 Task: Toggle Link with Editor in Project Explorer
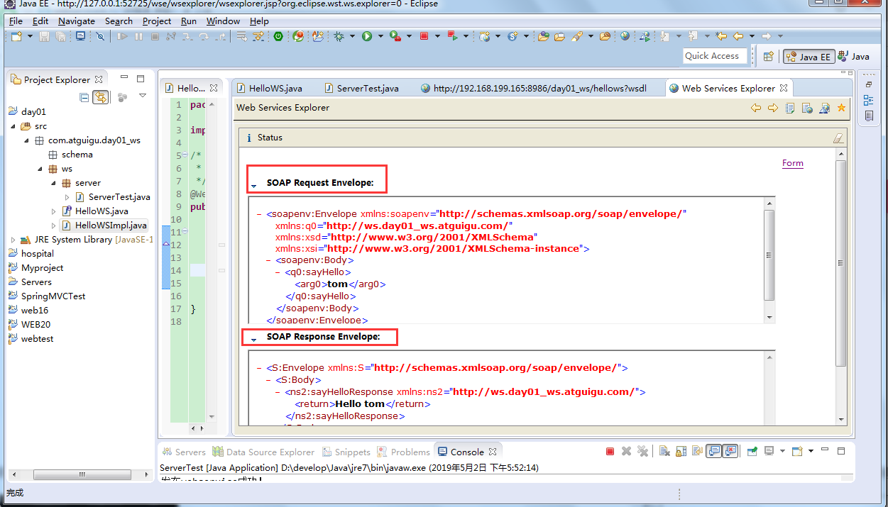[x=101, y=96]
